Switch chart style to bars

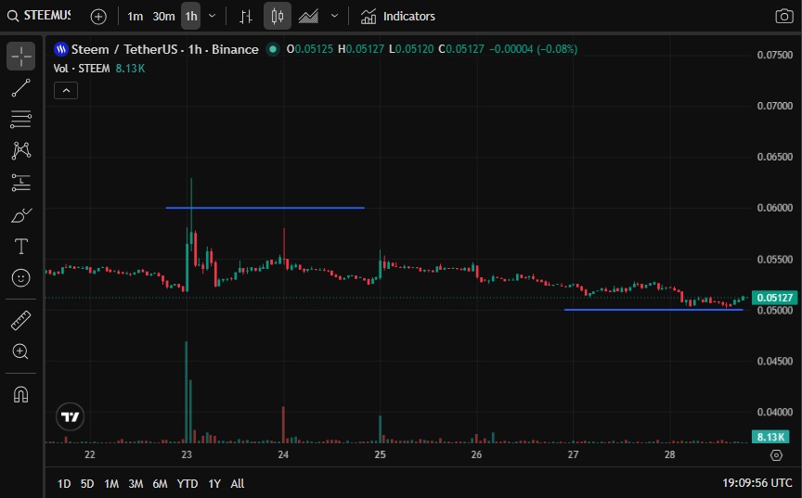tap(246, 17)
